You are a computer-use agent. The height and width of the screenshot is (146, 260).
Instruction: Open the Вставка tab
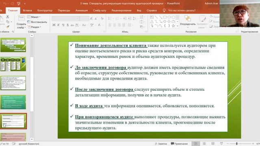coord(27,11)
